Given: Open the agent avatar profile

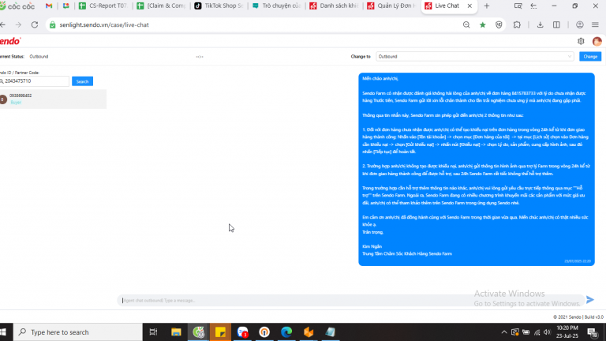Looking at the screenshot, I should 597,41.
